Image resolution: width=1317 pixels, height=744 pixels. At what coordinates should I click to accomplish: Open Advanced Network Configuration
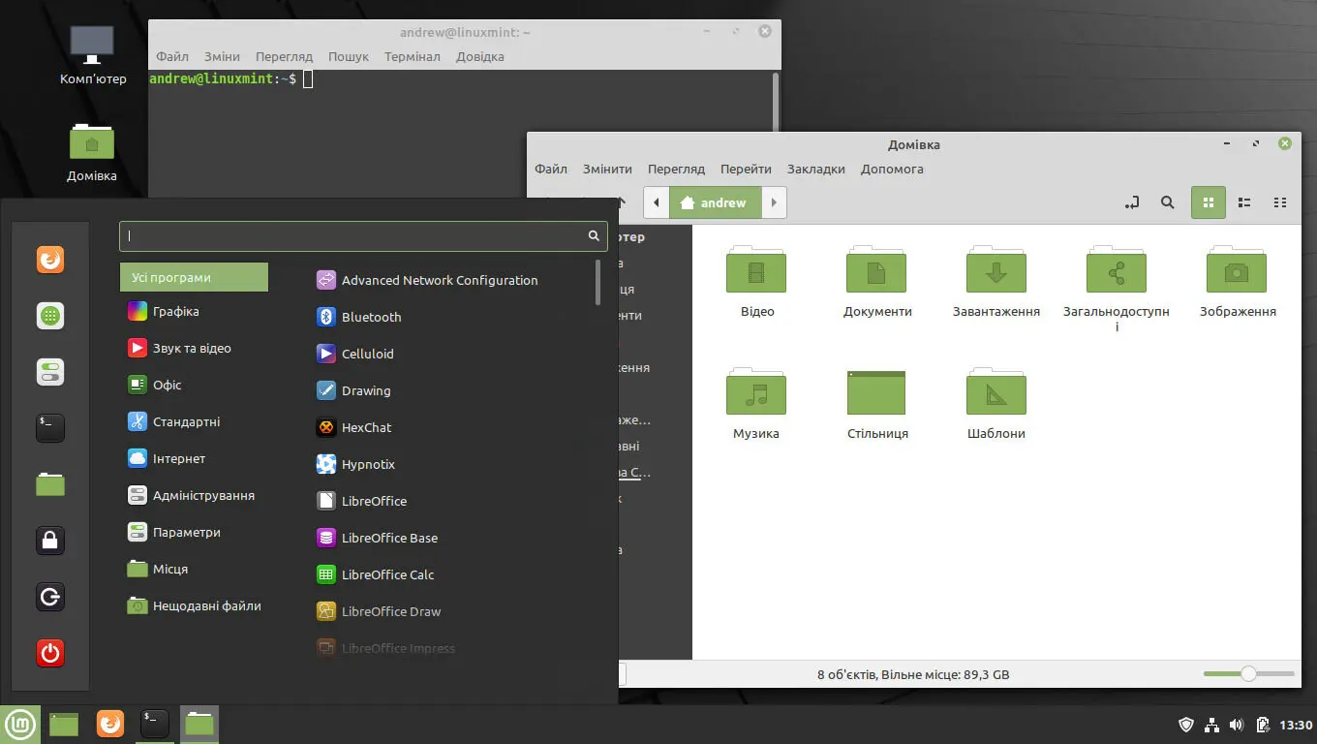click(x=427, y=280)
